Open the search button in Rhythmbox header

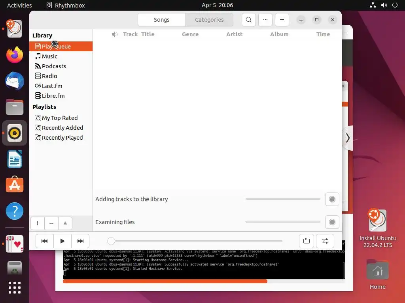(x=248, y=20)
